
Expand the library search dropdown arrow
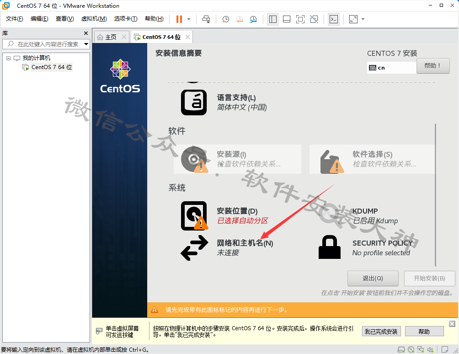86,44
